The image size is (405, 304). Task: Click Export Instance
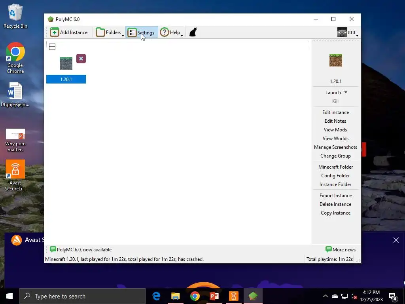point(335,196)
